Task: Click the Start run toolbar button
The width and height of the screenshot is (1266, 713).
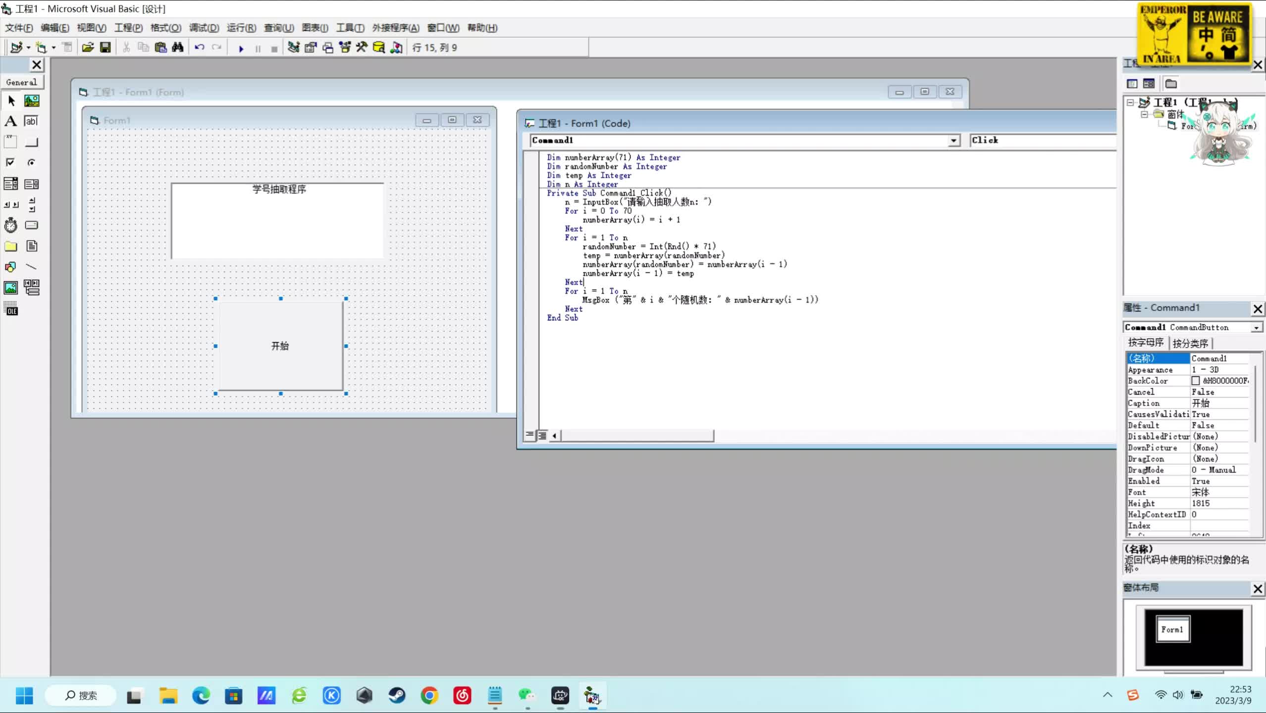Action: click(241, 48)
